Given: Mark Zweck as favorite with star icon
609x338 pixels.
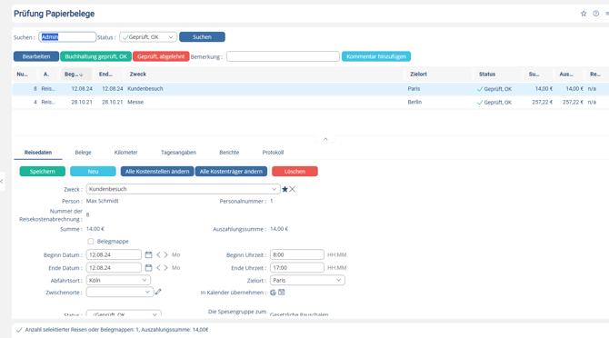Looking at the screenshot, I should point(285,189).
